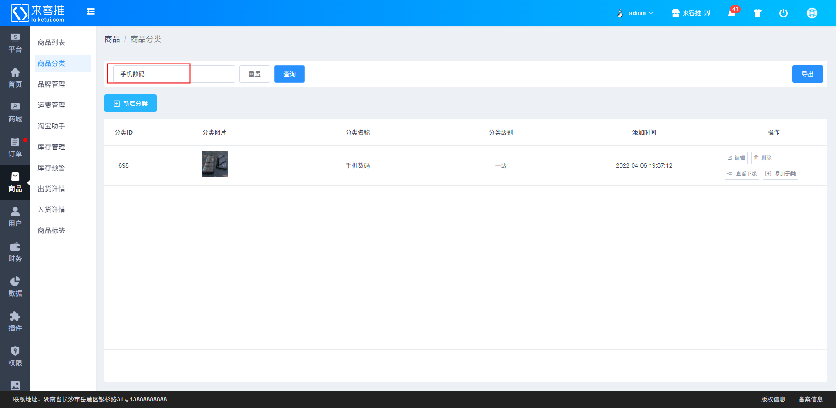This screenshot has height=408, width=836.
Task: Open the language globe icon
Action: point(812,13)
